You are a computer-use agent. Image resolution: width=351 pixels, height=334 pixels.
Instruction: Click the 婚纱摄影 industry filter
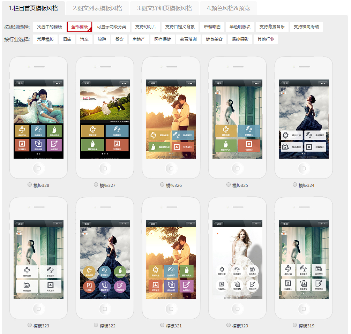point(240,39)
